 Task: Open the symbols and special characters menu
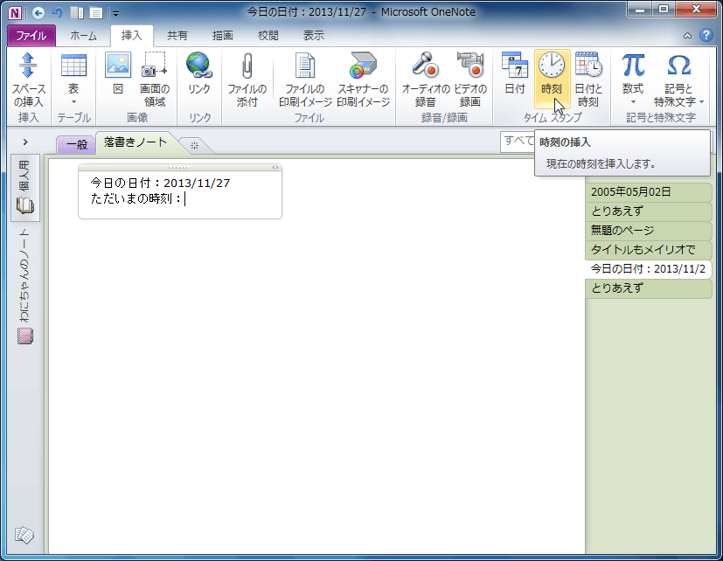(678, 80)
